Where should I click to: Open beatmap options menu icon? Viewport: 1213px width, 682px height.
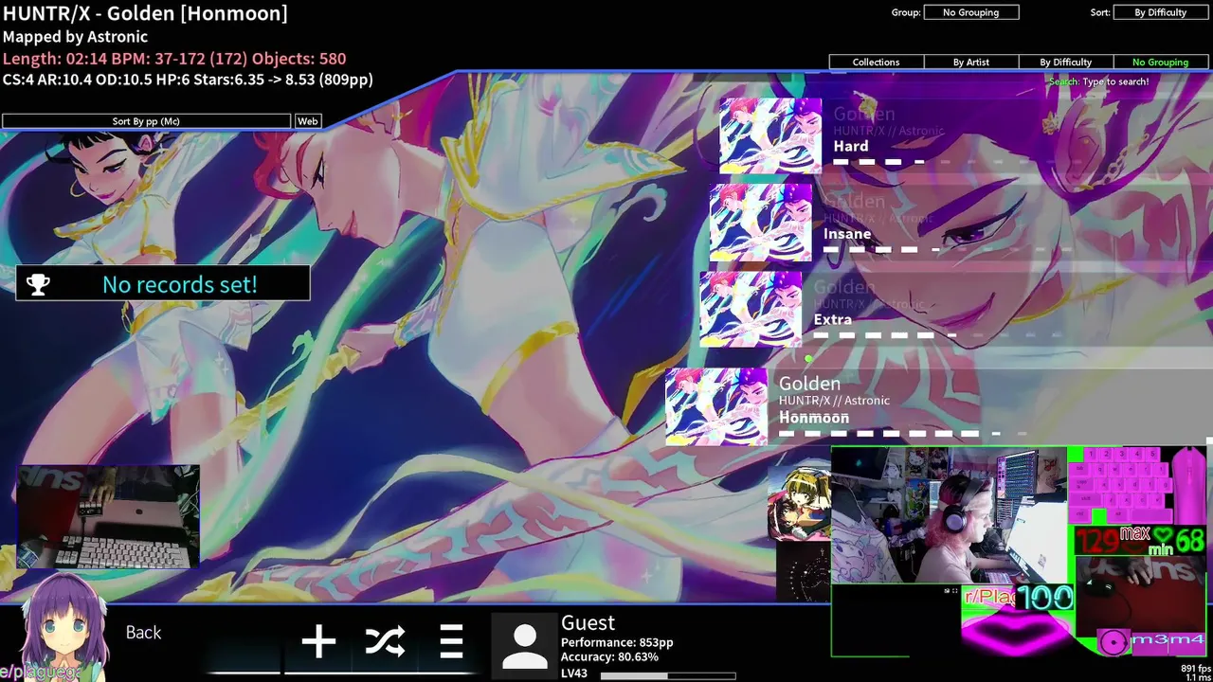[x=451, y=641]
